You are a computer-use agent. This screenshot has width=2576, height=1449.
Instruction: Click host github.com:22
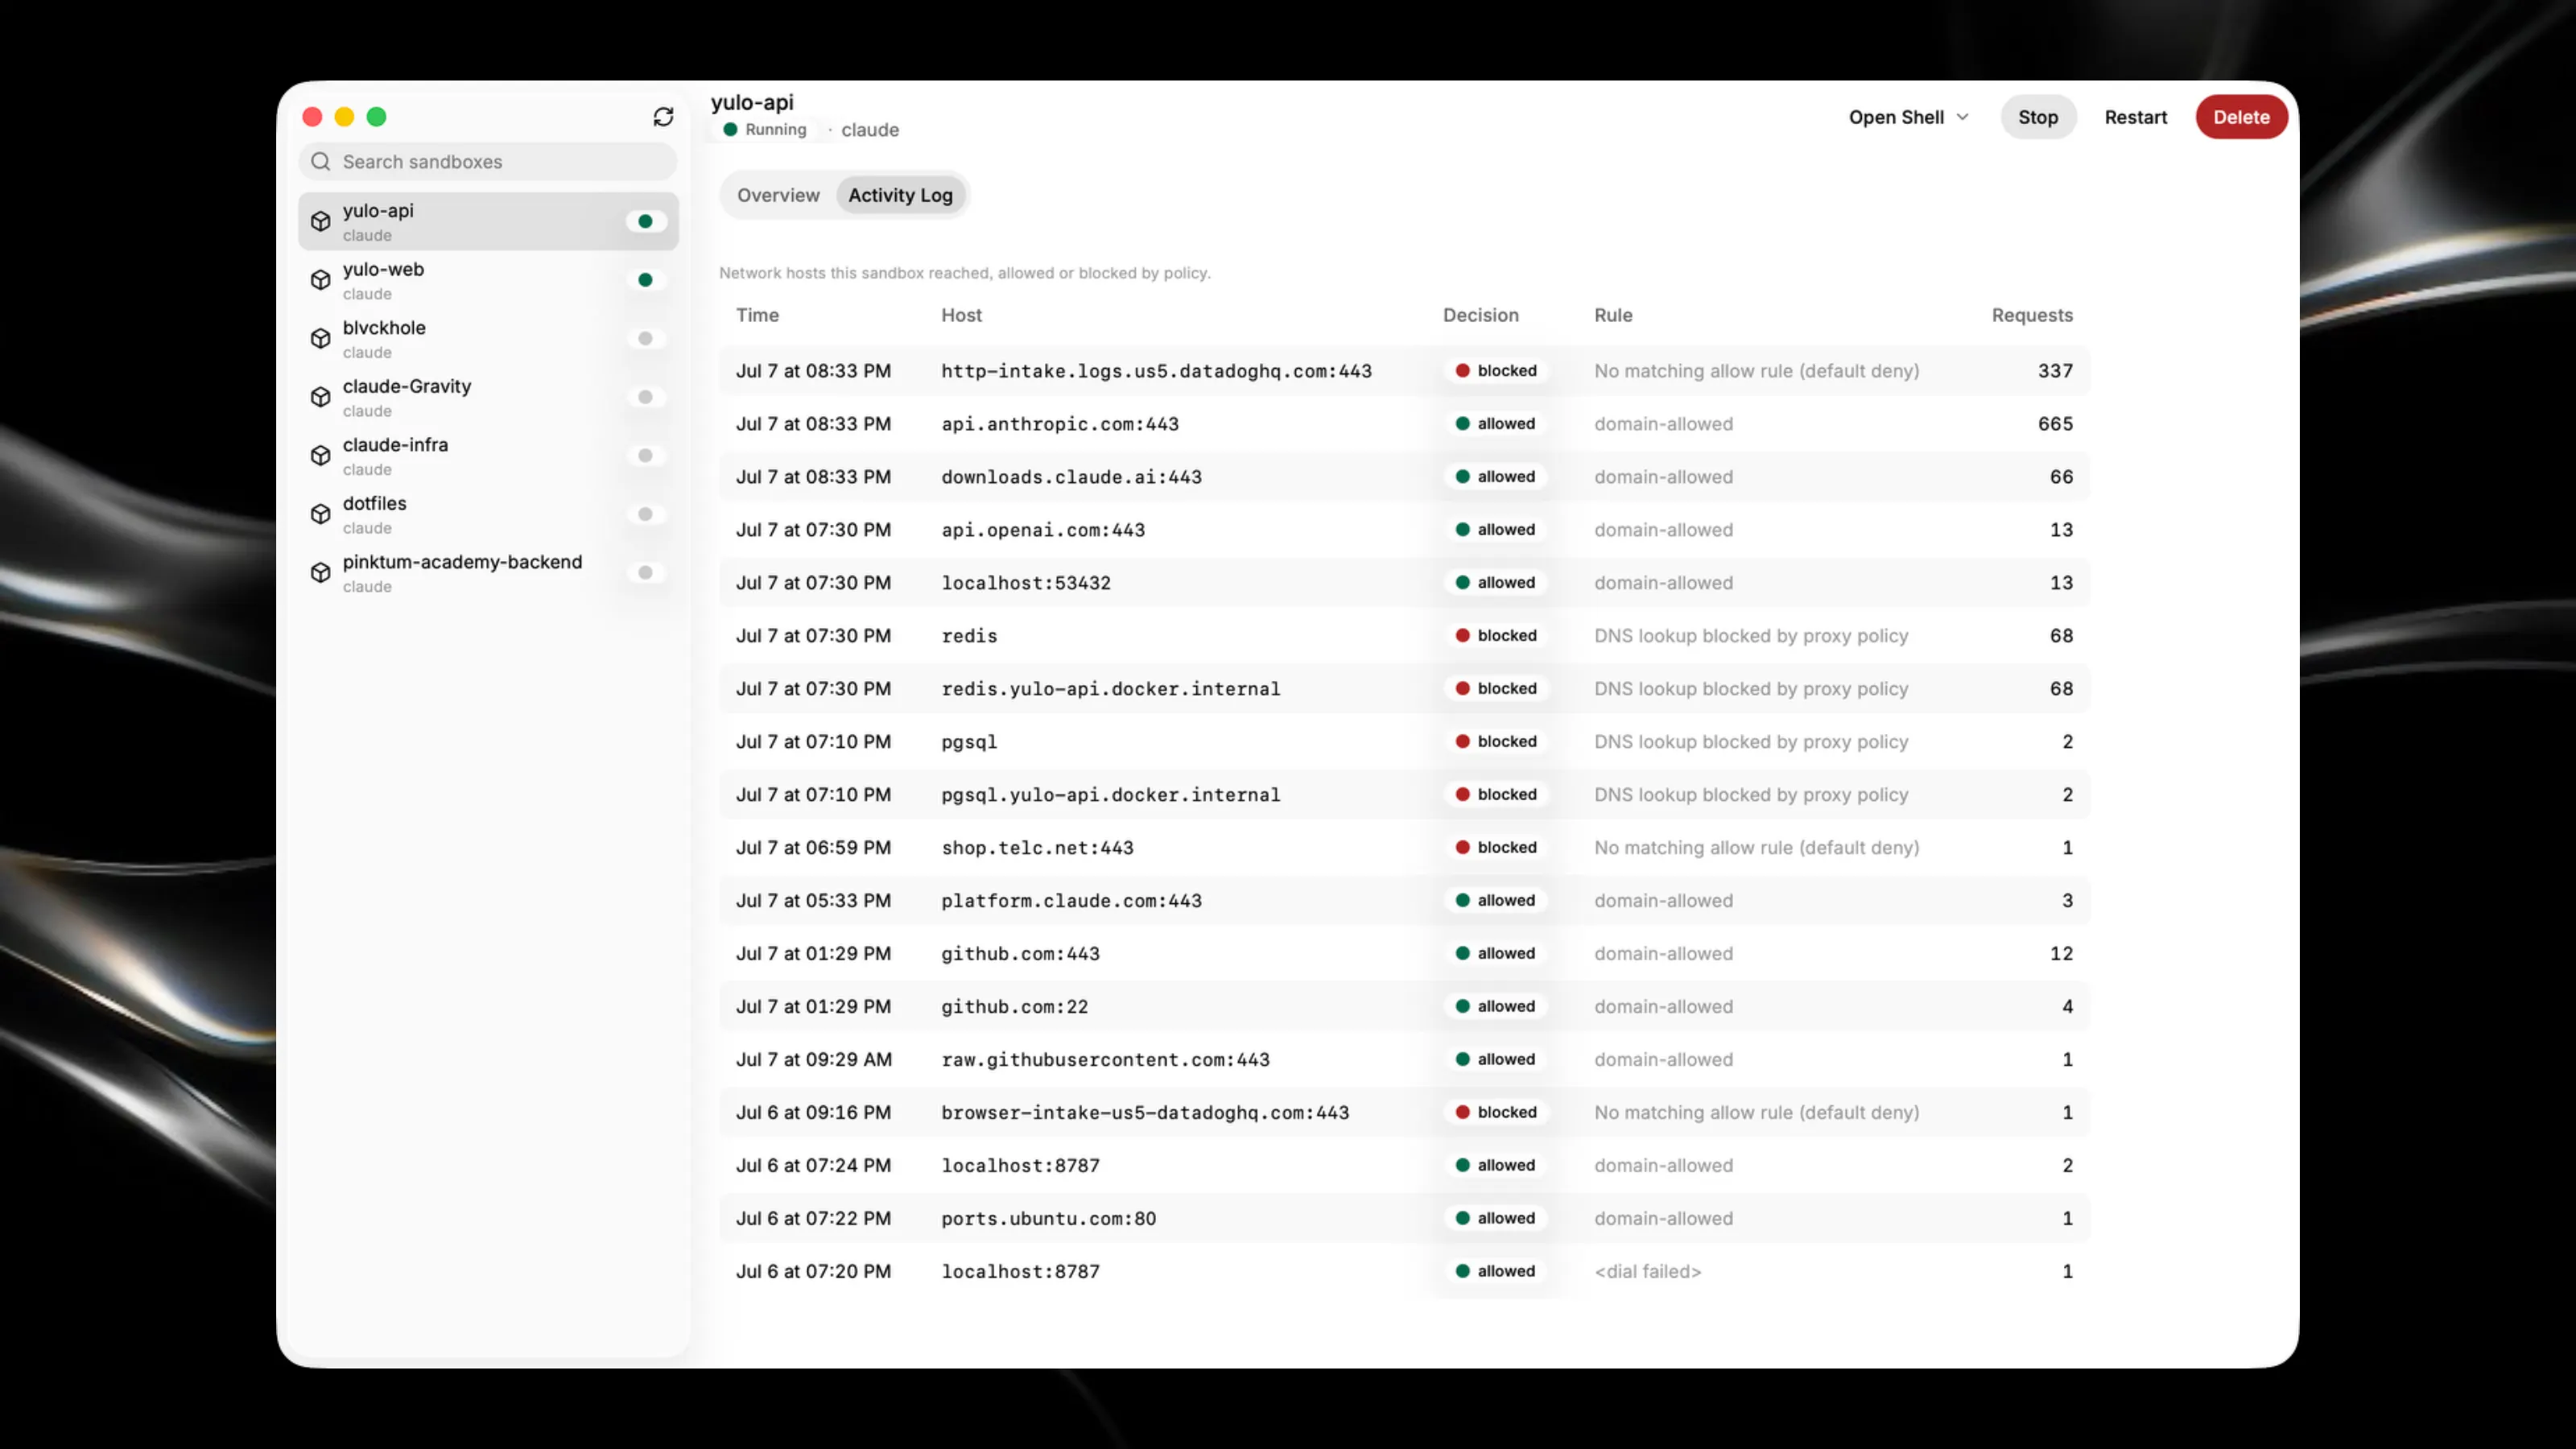[x=1014, y=1007]
